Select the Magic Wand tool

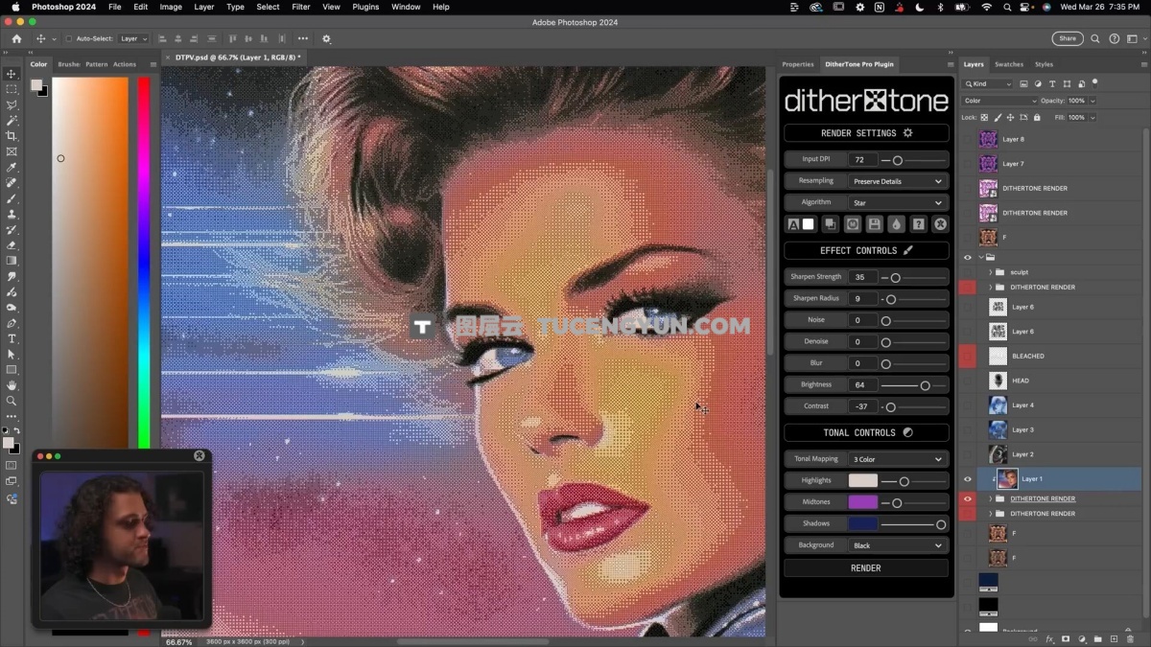[12, 121]
